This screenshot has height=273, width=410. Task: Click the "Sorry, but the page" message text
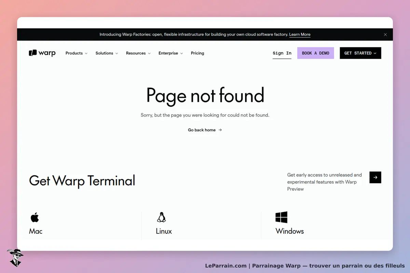pos(205,115)
